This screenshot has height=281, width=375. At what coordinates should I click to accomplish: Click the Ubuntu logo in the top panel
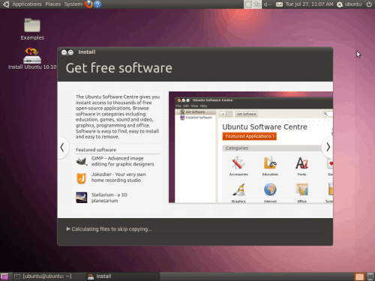6,4
